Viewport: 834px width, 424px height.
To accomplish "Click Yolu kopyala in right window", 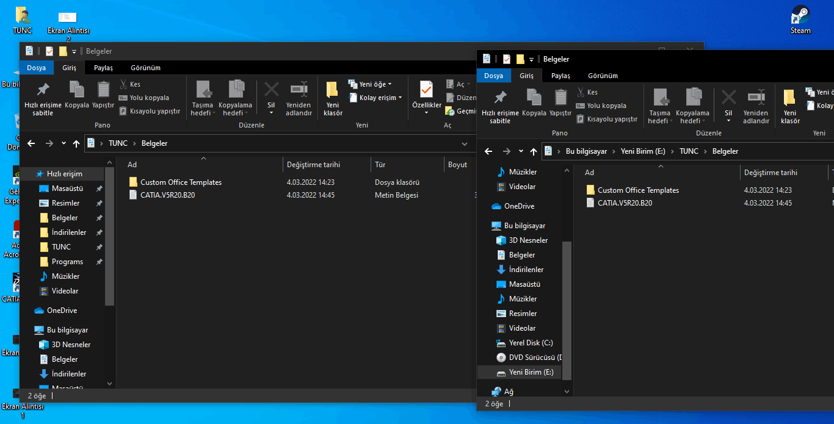I will point(601,106).
